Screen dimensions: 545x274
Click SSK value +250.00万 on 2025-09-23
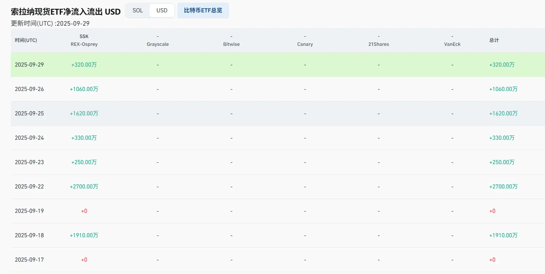tap(84, 162)
